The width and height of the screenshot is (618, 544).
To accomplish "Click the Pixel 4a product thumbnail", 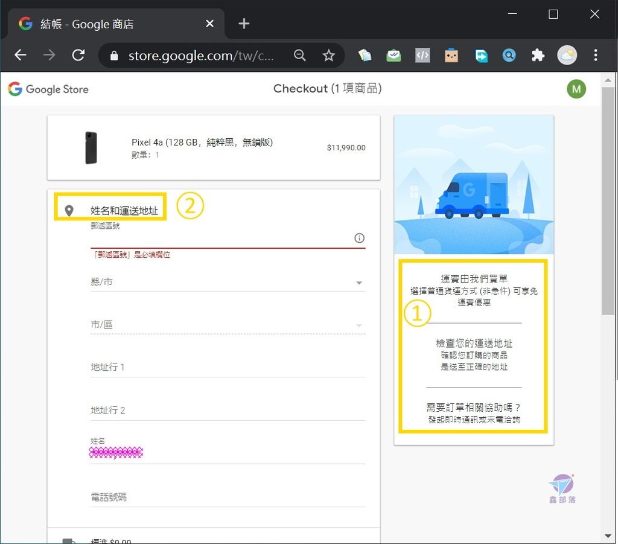I will point(91,148).
